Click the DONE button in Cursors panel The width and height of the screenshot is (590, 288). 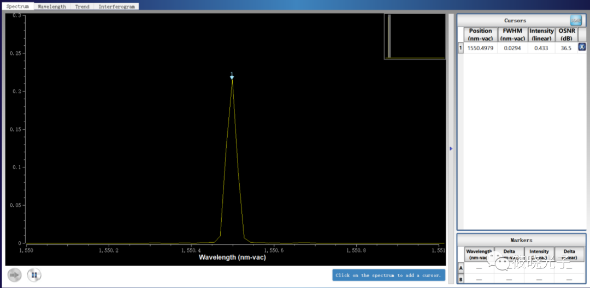click(x=575, y=20)
